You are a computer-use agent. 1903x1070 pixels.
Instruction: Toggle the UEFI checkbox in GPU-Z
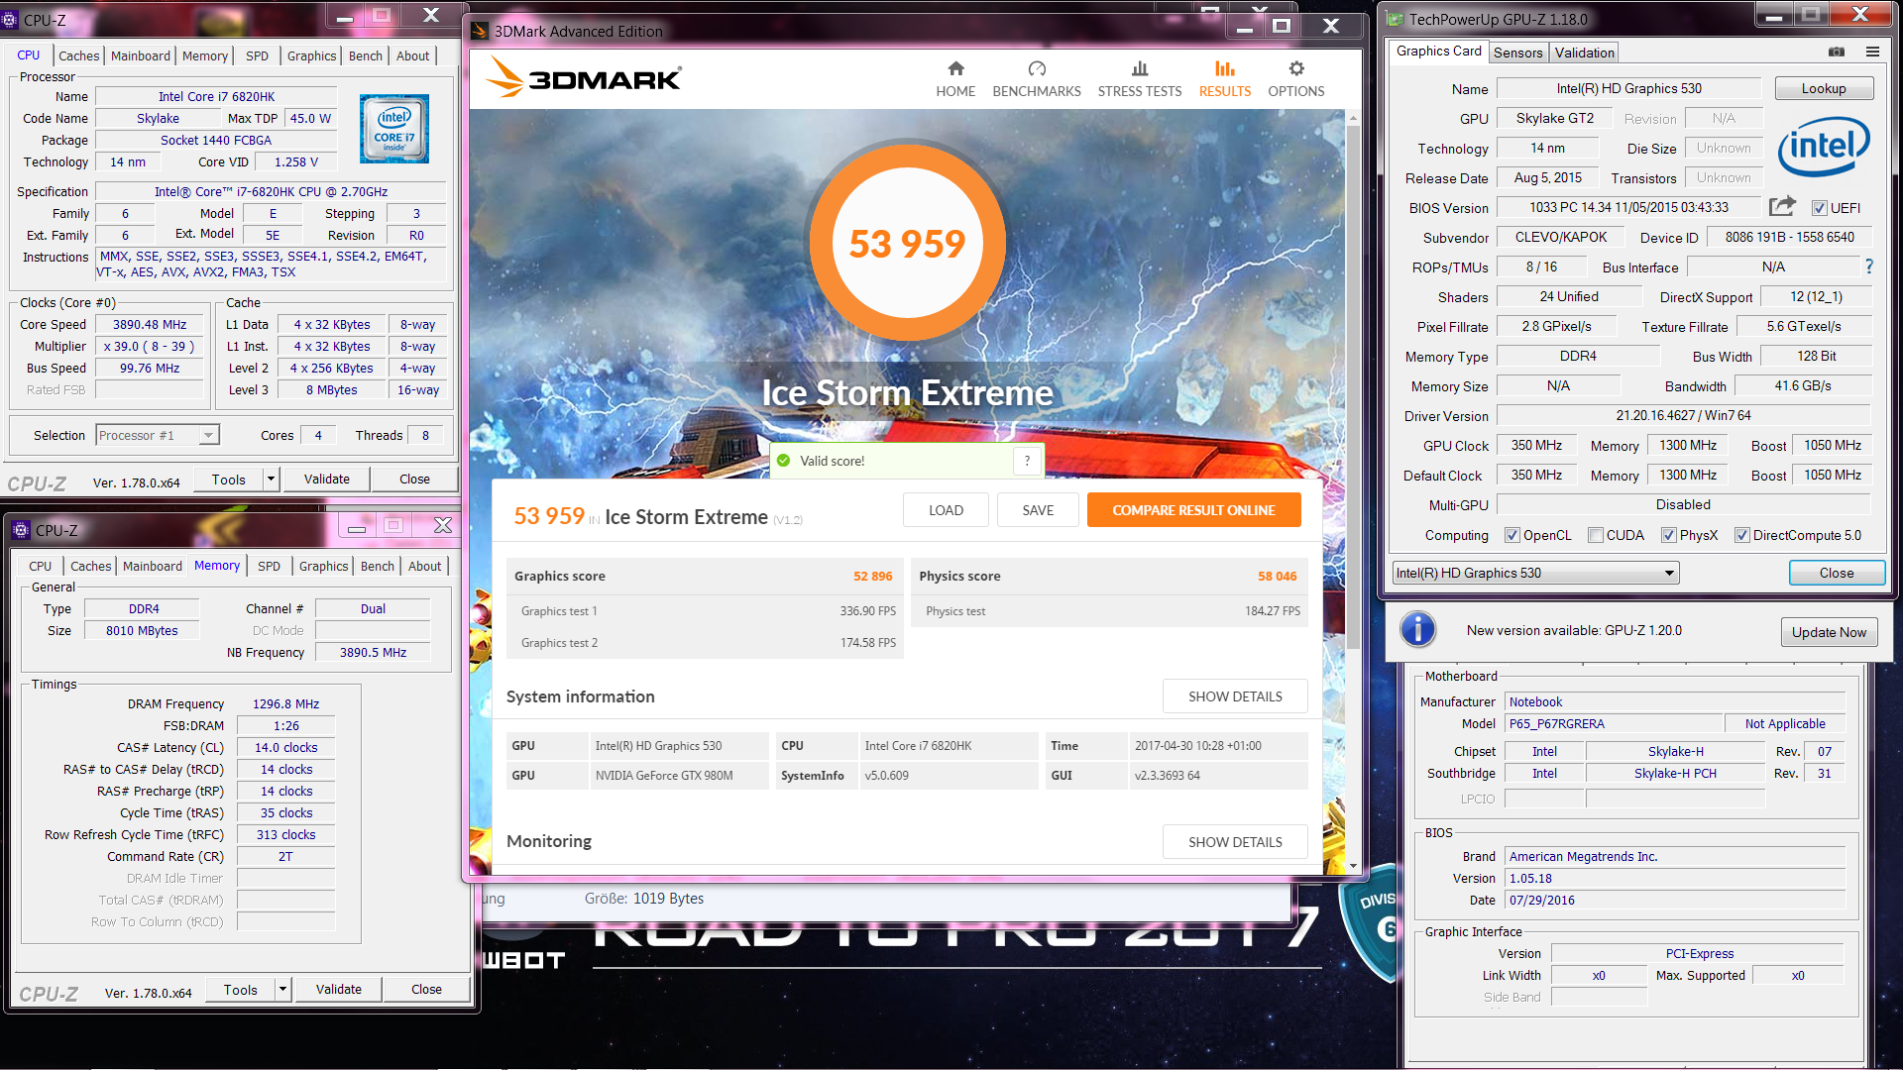pyautogui.click(x=1820, y=208)
